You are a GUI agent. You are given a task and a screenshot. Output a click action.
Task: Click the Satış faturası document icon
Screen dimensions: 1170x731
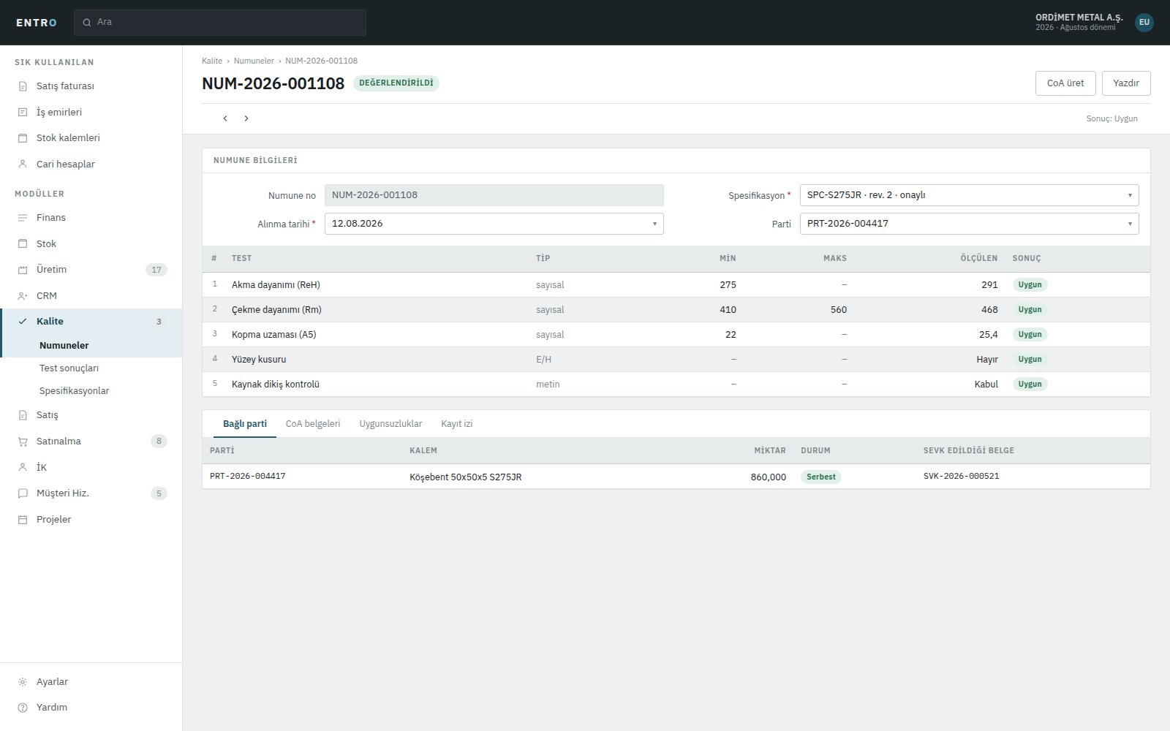pyautogui.click(x=23, y=86)
